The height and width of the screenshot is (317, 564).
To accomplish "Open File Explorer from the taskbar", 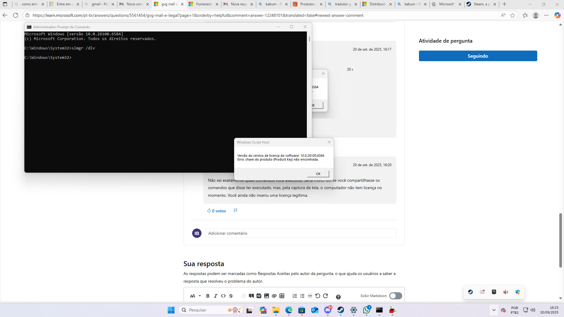I will pos(276,310).
